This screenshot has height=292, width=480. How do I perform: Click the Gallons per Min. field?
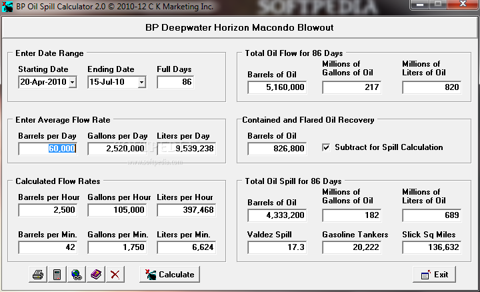[117, 247]
